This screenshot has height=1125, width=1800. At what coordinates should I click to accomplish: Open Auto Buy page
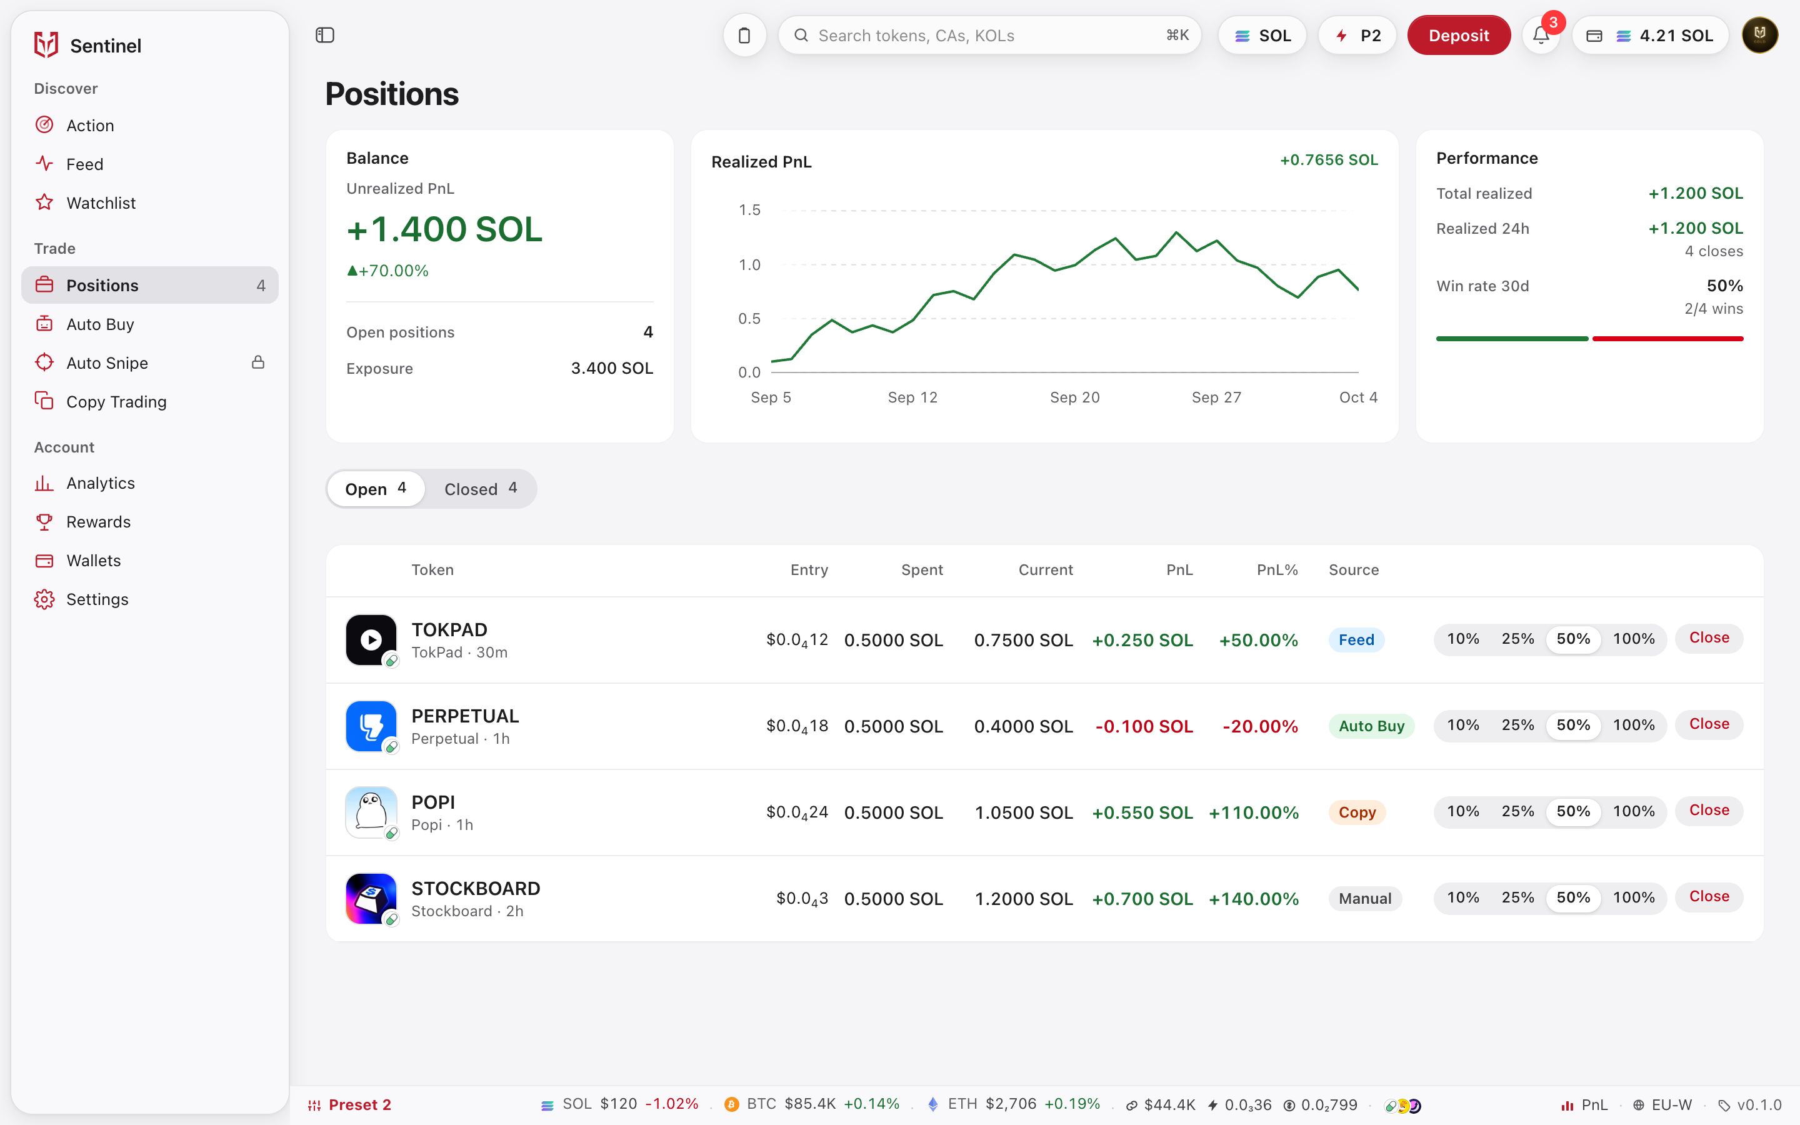tap(149, 324)
